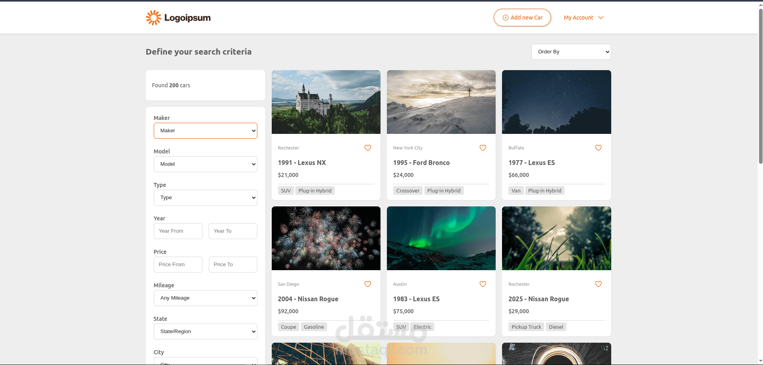Focus the Year To field
The width and height of the screenshot is (763, 365).
[233, 231]
